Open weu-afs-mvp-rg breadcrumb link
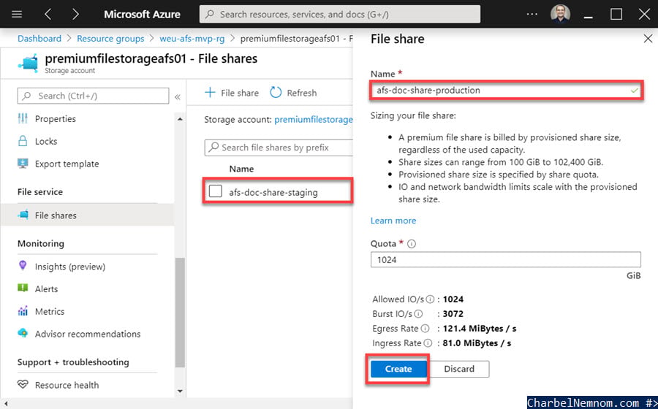The height and width of the screenshot is (409, 658). (x=192, y=39)
